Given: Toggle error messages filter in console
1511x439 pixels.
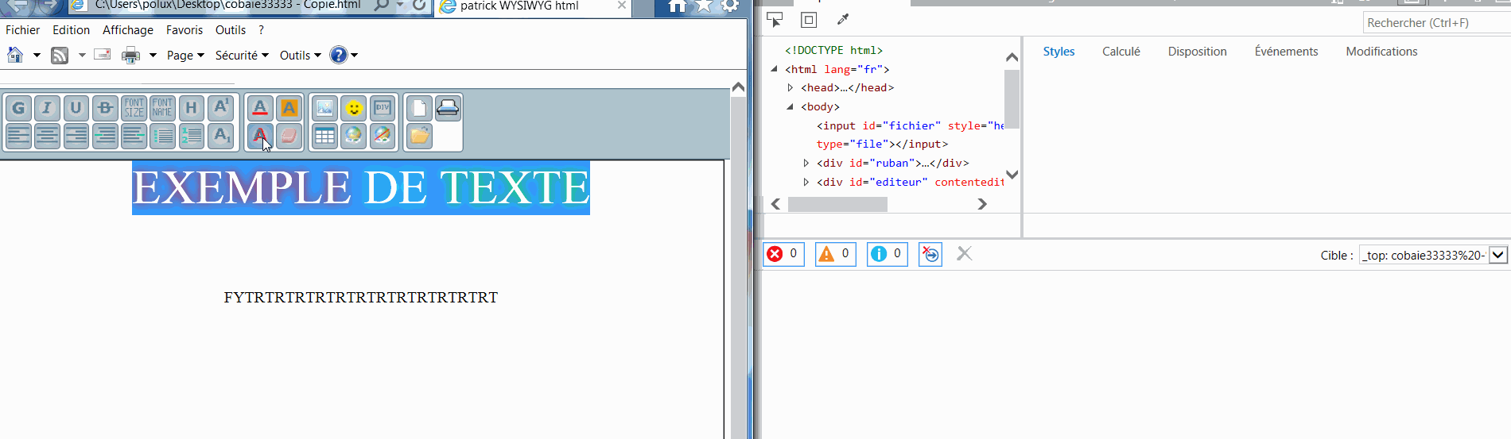Looking at the screenshot, I should point(783,254).
